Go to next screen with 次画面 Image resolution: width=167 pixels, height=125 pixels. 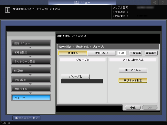151,53
